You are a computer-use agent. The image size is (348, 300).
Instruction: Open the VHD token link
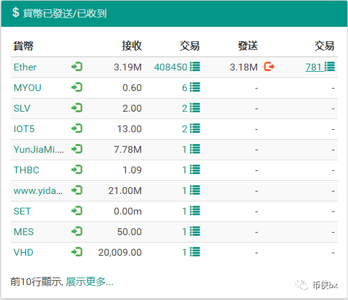point(23,253)
